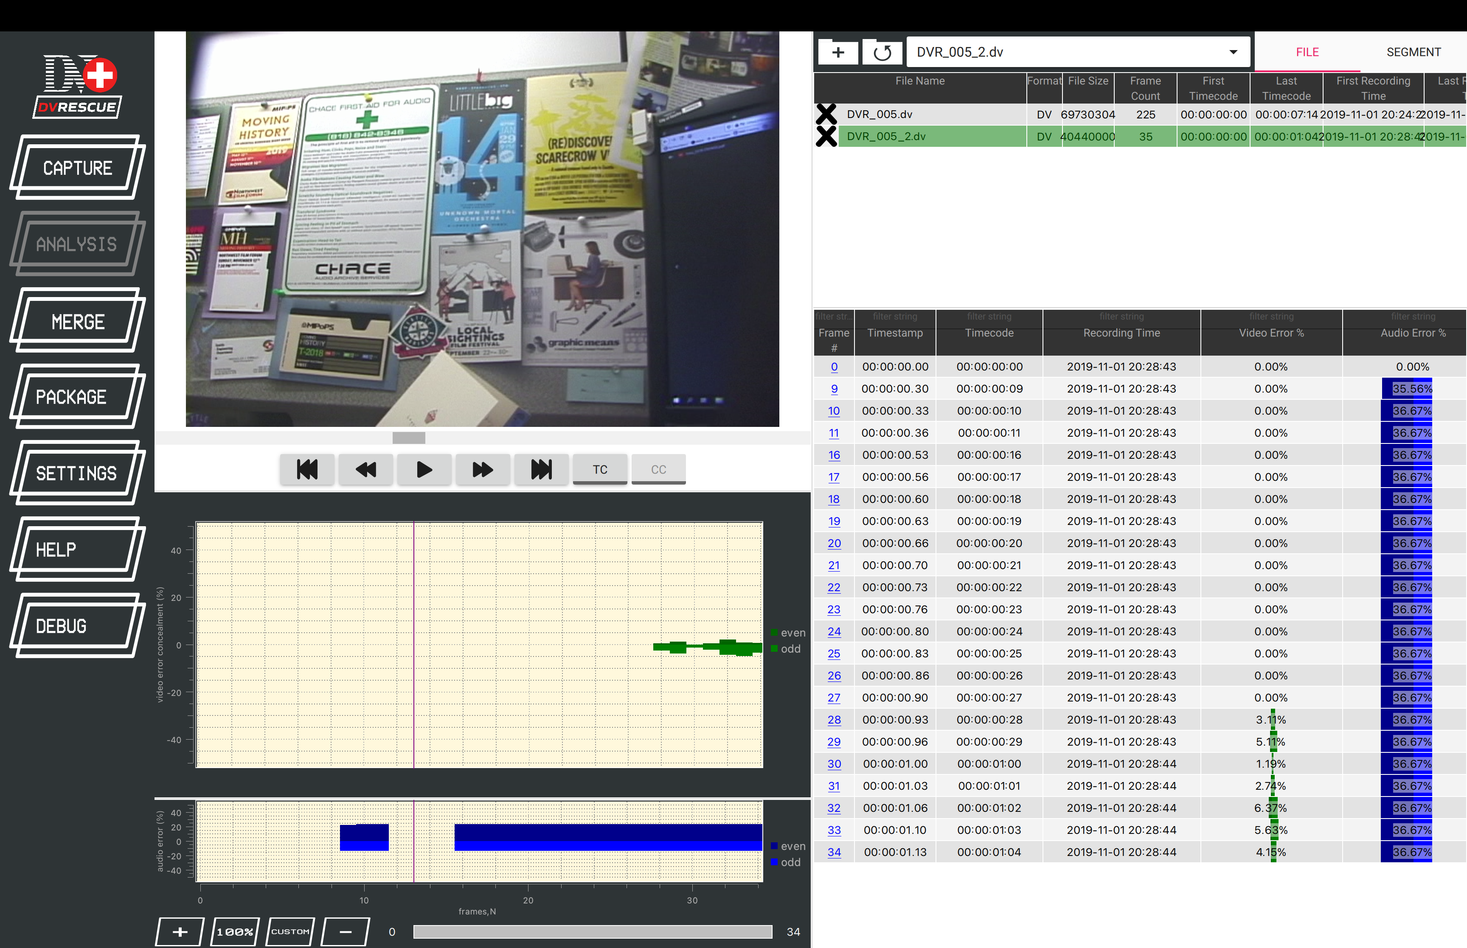The image size is (1467, 948).
Task: Jump to frame 16 link
Action: (x=834, y=455)
